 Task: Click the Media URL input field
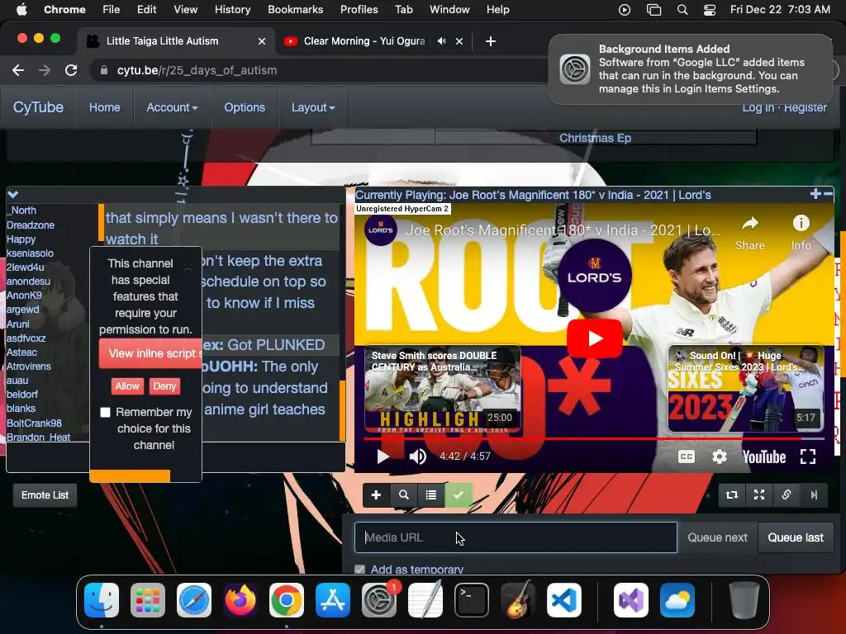tap(516, 537)
